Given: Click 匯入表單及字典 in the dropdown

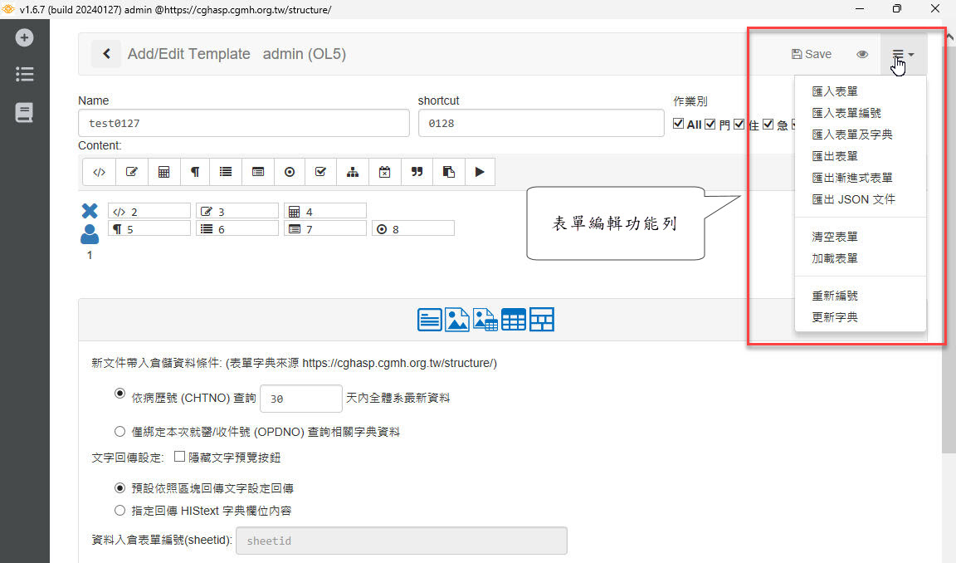Looking at the screenshot, I should [851, 135].
